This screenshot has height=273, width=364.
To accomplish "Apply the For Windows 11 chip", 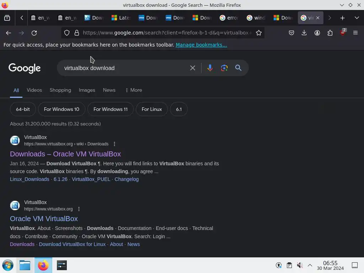I will (111, 109).
